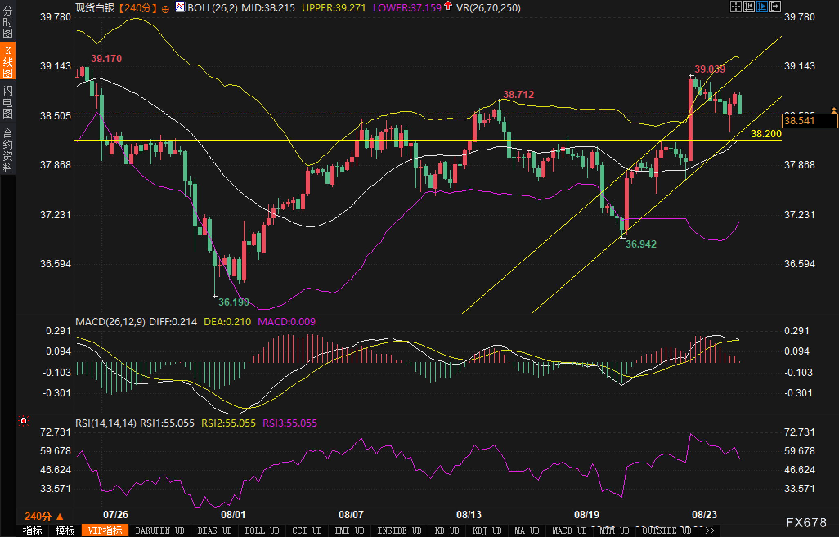
Task: Click the orange circle icon beside 240分
Action: click(x=165, y=9)
